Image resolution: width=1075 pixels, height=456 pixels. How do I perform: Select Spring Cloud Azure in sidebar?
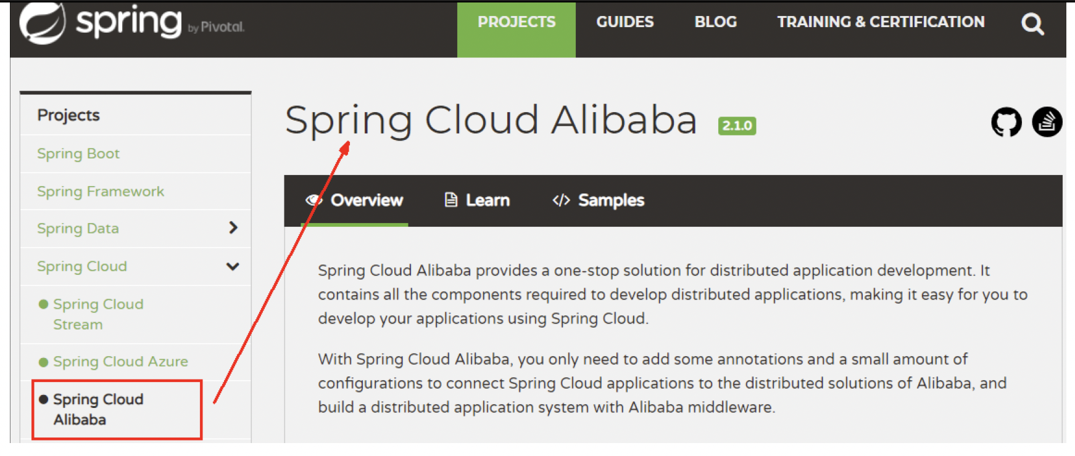pyautogui.click(x=120, y=362)
